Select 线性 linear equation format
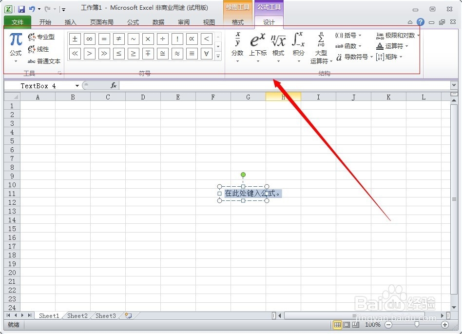This screenshot has height=334, width=462. 38,49
